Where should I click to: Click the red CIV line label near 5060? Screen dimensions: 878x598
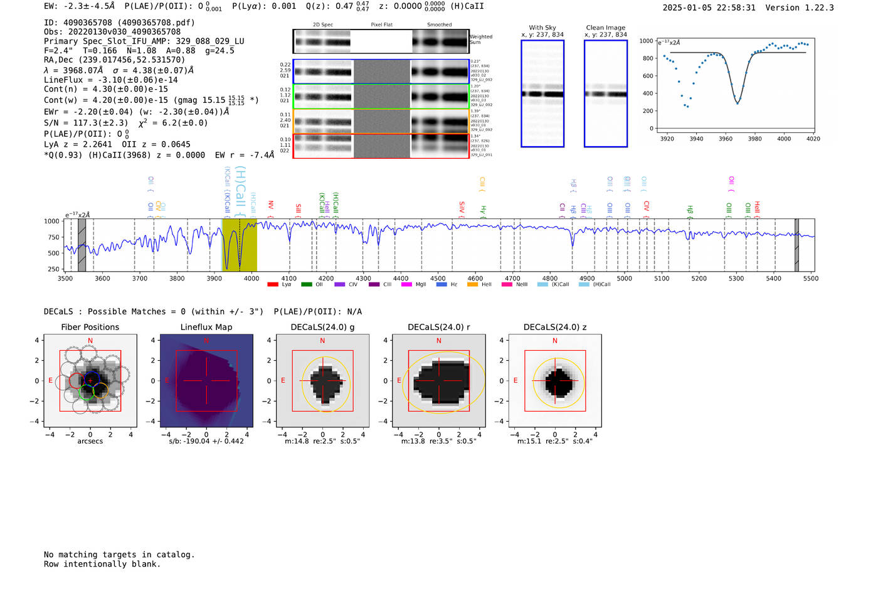[647, 209]
